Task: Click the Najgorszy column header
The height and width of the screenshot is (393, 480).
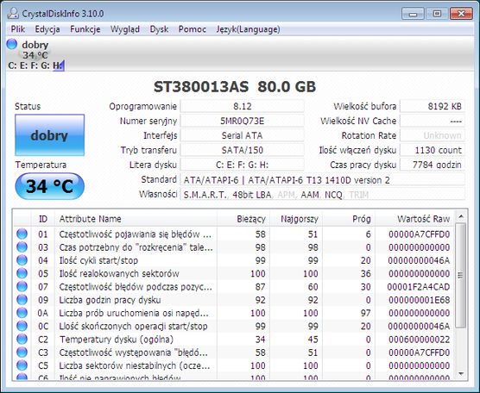Action: [296, 219]
